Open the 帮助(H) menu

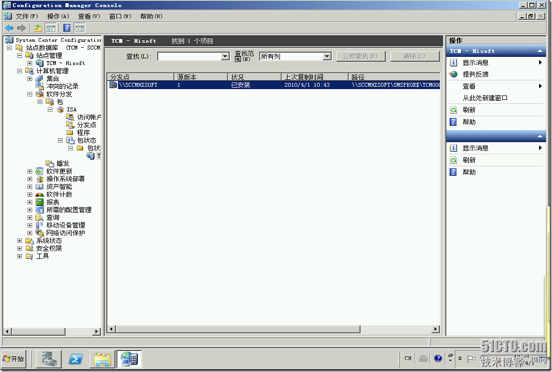tap(151, 17)
